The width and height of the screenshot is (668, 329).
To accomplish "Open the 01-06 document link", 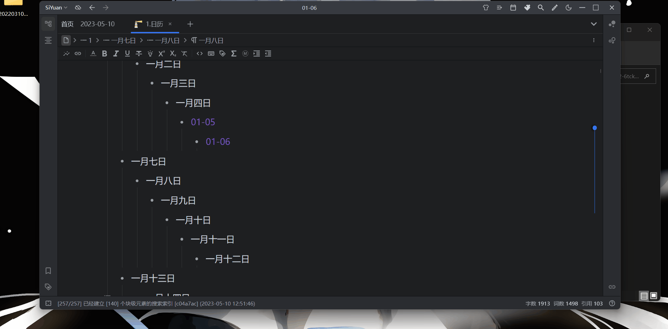I will point(218,141).
